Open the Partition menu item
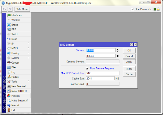 tap(19, 96)
